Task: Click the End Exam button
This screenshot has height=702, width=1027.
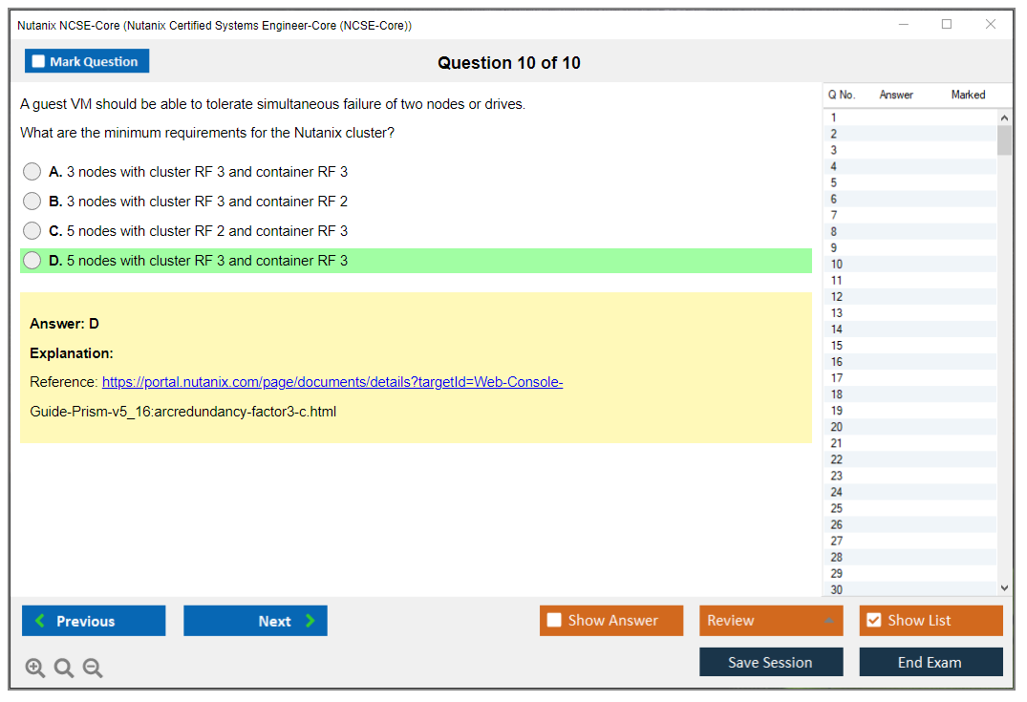Action: [931, 662]
